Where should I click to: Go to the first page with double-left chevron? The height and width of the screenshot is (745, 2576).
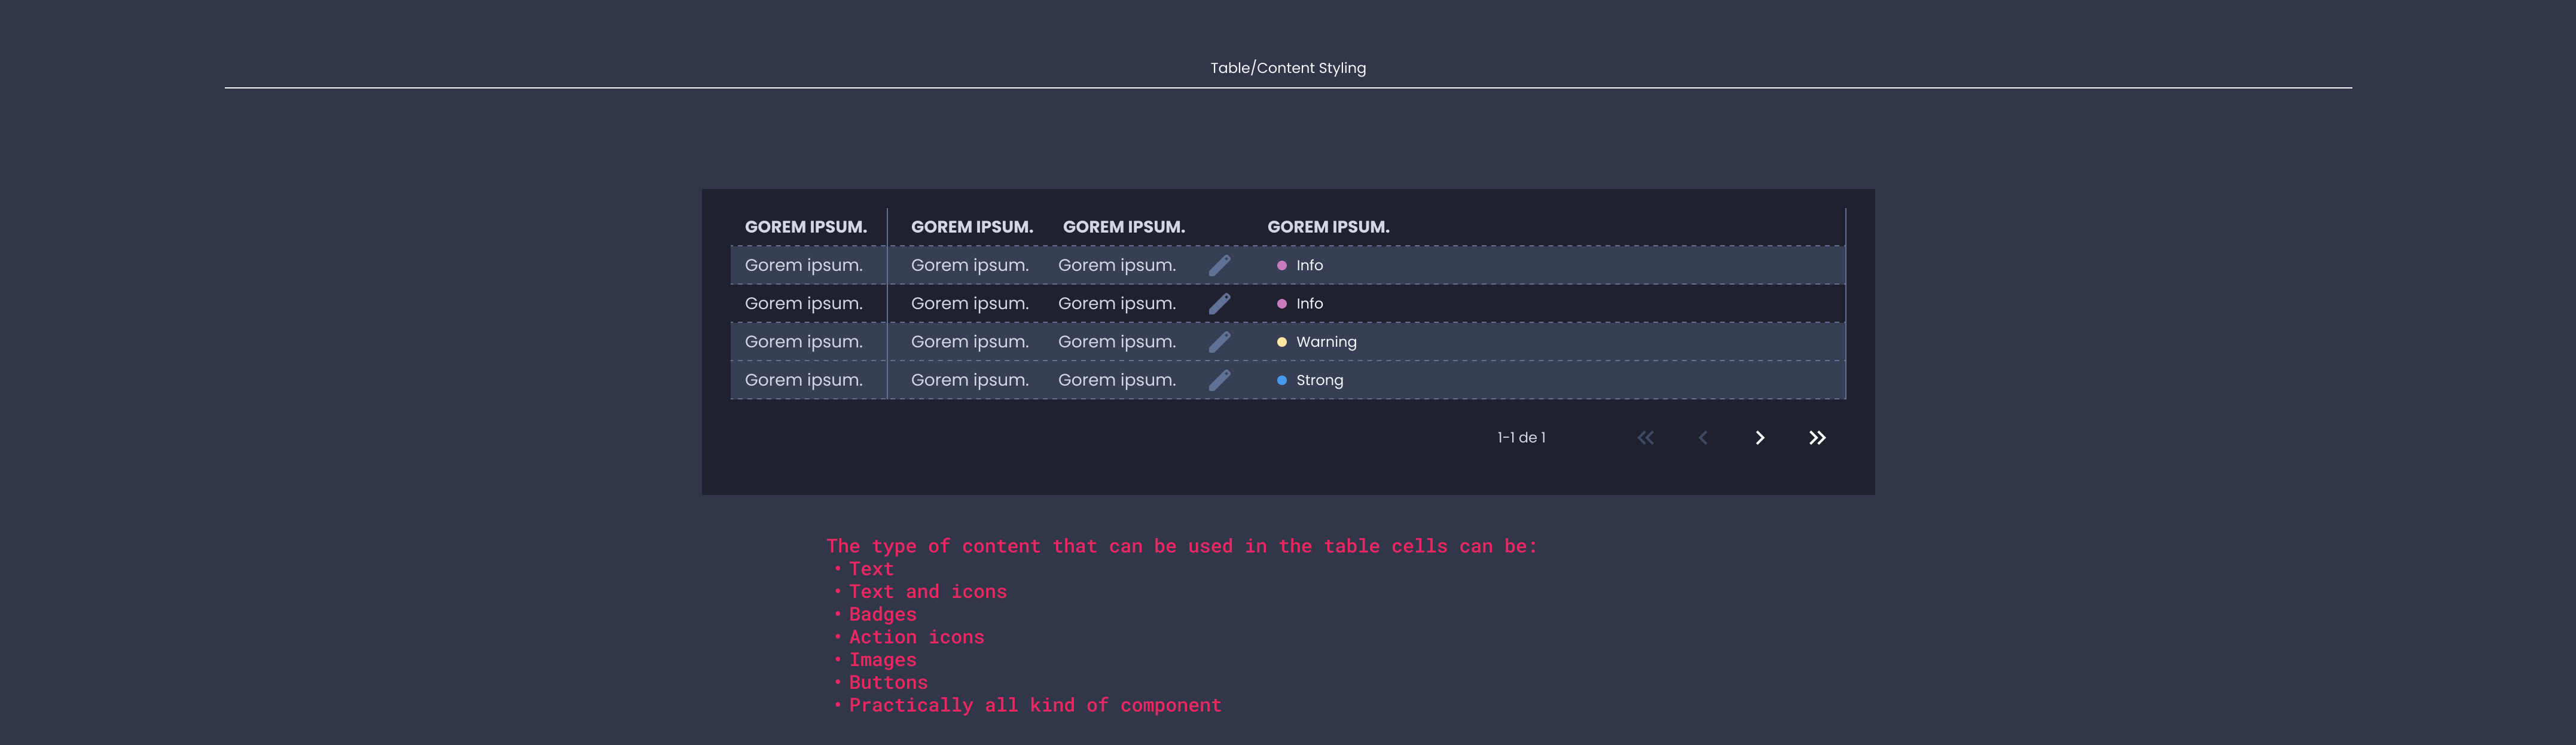click(1645, 438)
